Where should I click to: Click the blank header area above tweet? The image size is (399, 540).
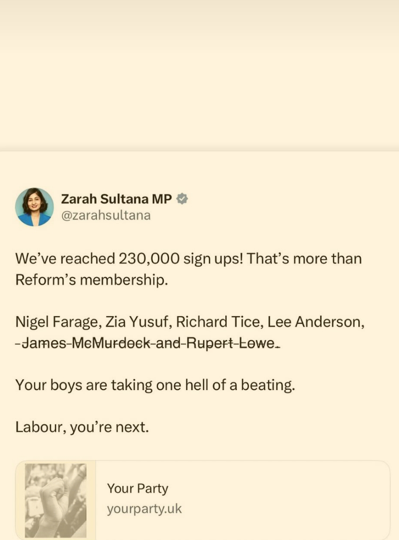click(x=199, y=75)
